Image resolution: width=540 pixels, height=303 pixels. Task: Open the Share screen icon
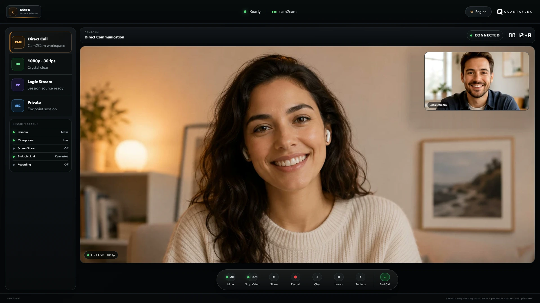click(x=274, y=277)
